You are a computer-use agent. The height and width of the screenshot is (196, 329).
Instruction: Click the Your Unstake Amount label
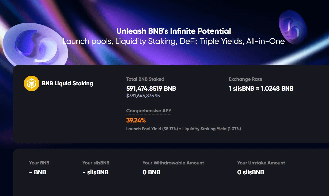[261, 163]
